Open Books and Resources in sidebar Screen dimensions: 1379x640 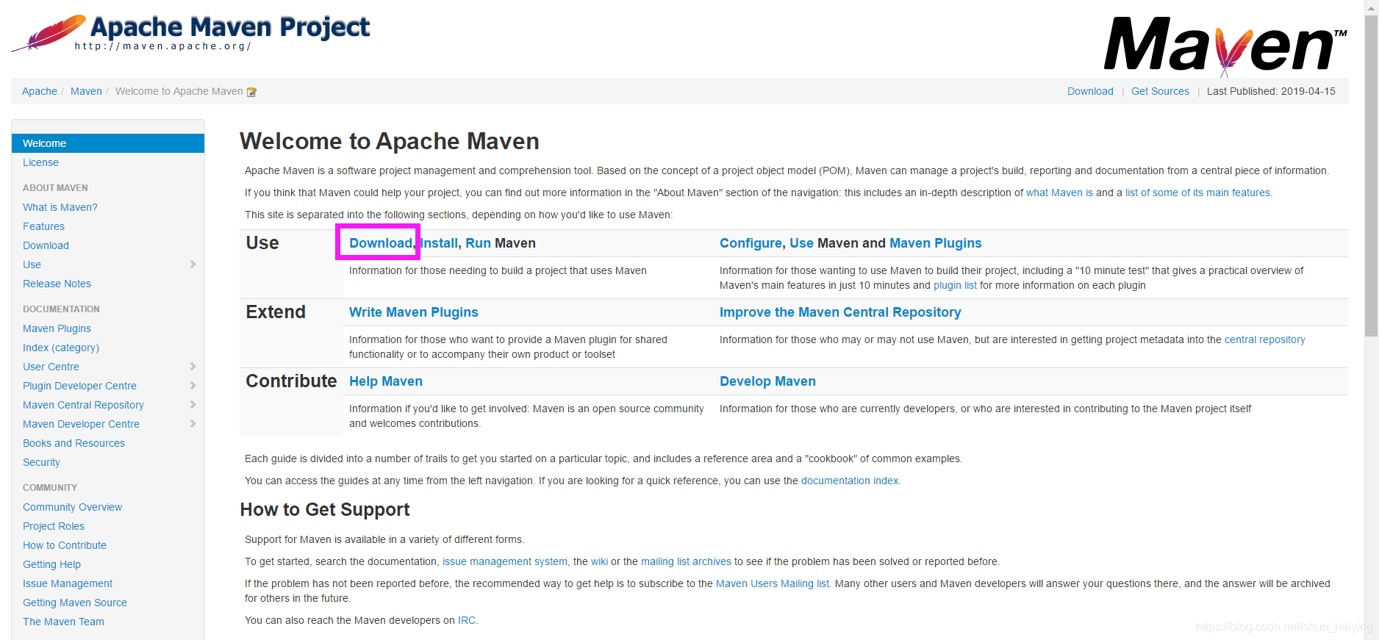74,443
